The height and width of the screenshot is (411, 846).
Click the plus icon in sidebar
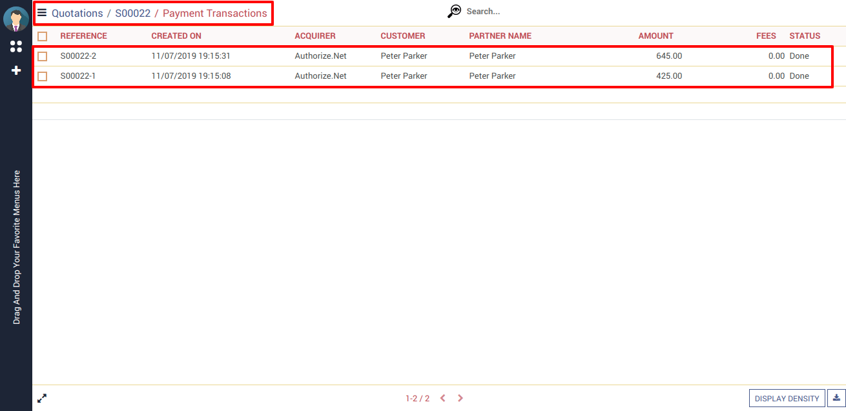click(16, 70)
